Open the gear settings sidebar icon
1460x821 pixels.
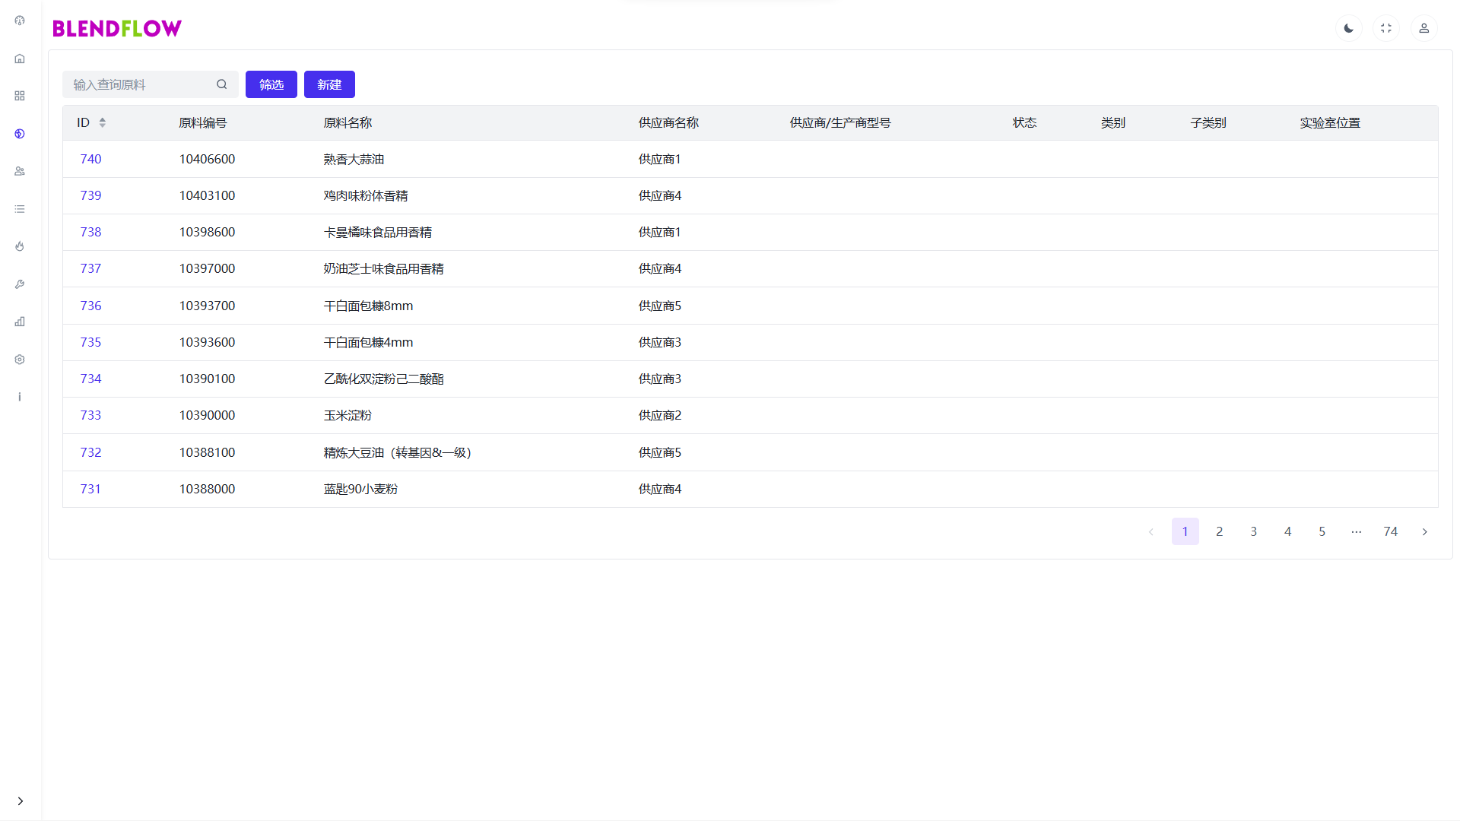pos(20,360)
